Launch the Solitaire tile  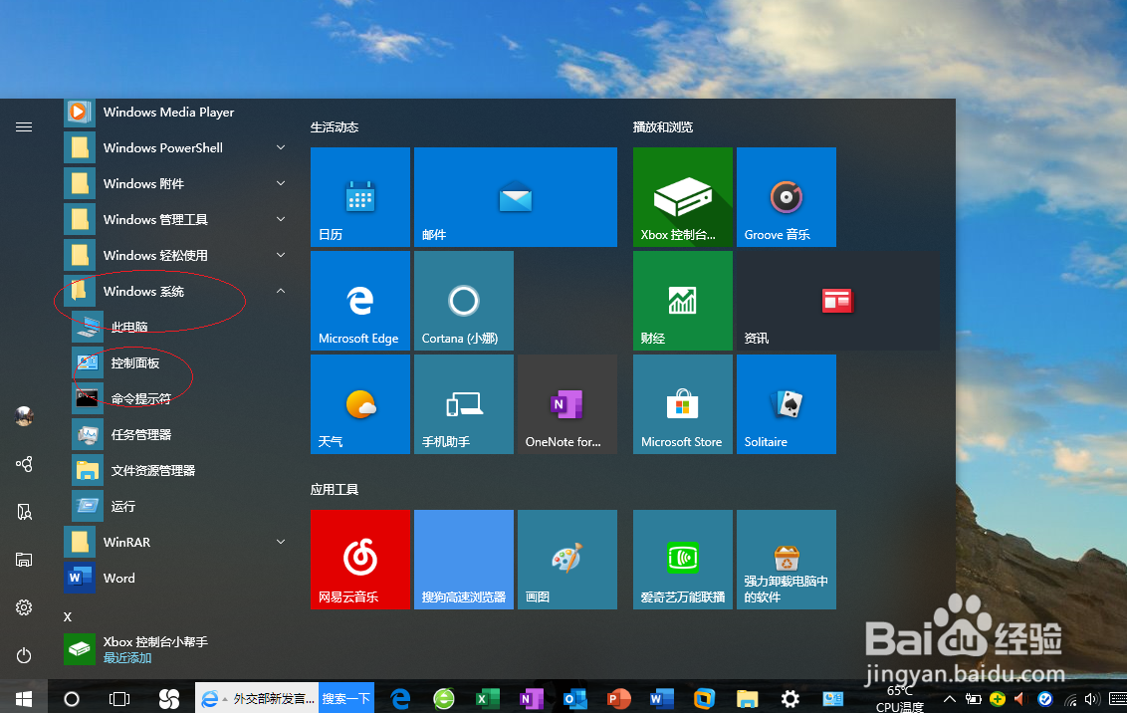click(x=787, y=404)
